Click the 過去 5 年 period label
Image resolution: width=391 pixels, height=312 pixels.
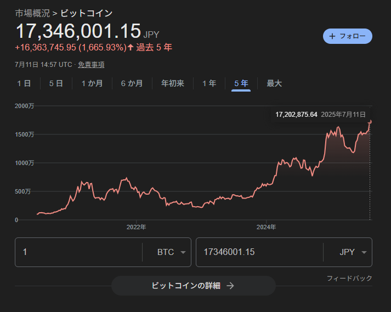pos(154,47)
